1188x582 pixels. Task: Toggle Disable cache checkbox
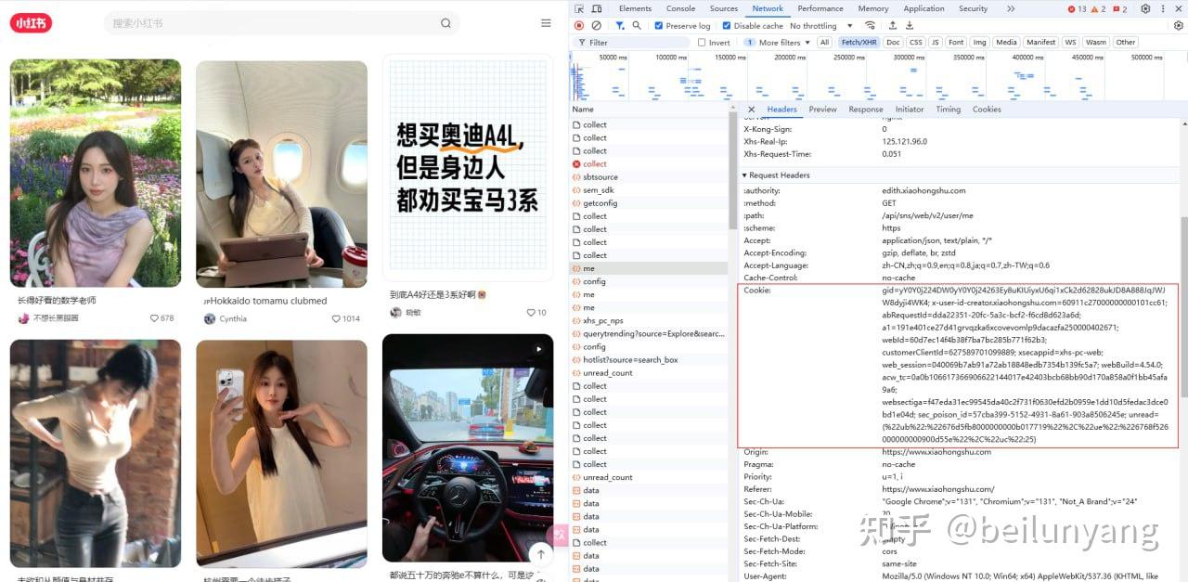pyautogui.click(x=727, y=26)
